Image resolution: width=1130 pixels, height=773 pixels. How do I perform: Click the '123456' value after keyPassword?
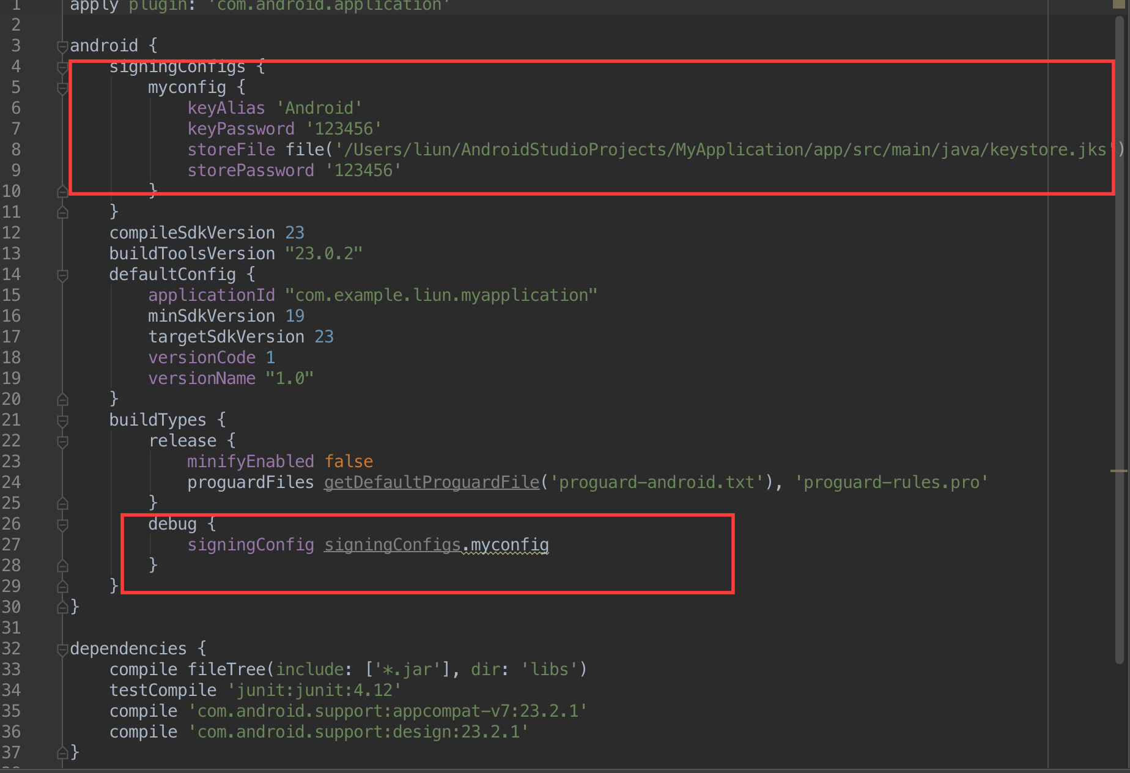(344, 129)
